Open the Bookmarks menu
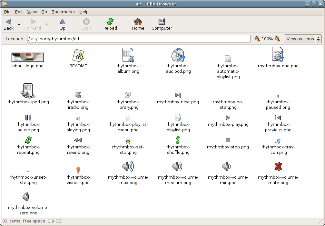 pos(63,12)
